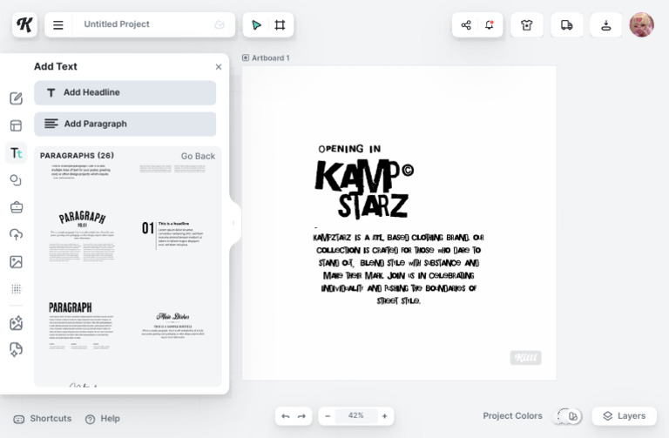This screenshot has height=438, width=669.
Task: Open the notifications bell
Action: [490, 25]
